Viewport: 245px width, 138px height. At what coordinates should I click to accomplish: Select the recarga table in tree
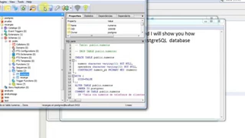[24, 77]
